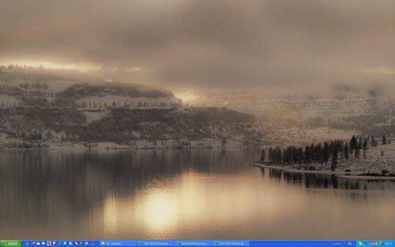This screenshot has width=395, height=247.
Task: Open the EN language selector
Action: (x=350, y=244)
